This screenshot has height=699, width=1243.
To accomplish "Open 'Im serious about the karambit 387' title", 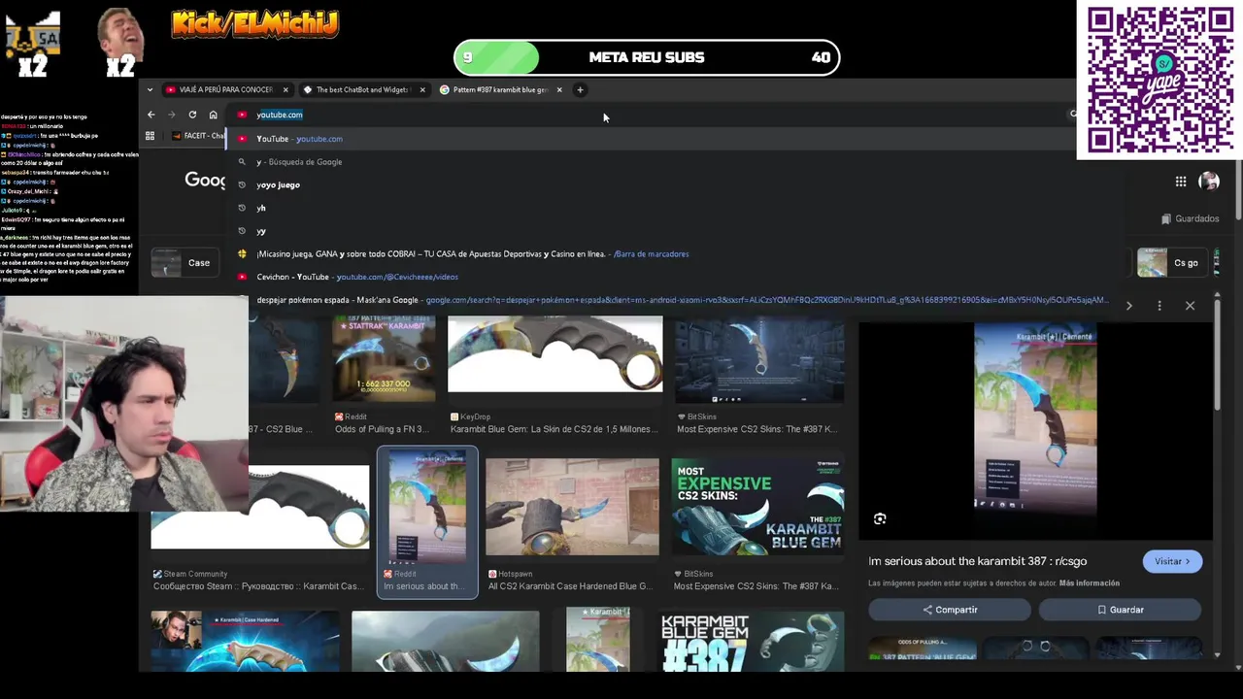I will 977,561.
